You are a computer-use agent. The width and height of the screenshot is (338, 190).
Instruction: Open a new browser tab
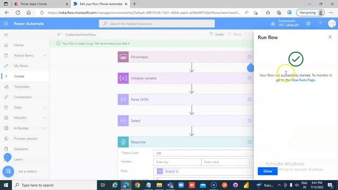click(x=134, y=4)
